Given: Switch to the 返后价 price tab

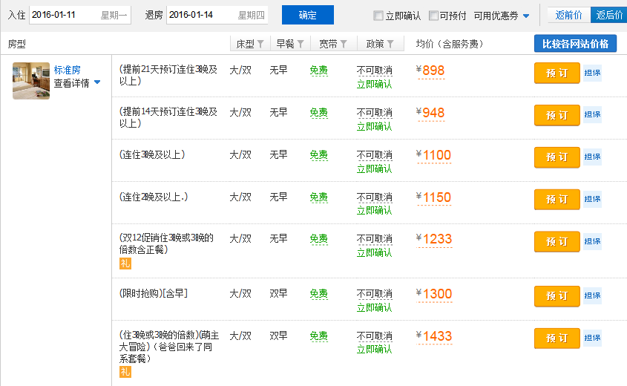Looking at the screenshot, I should pyautogui.click(x=609, y=15).
